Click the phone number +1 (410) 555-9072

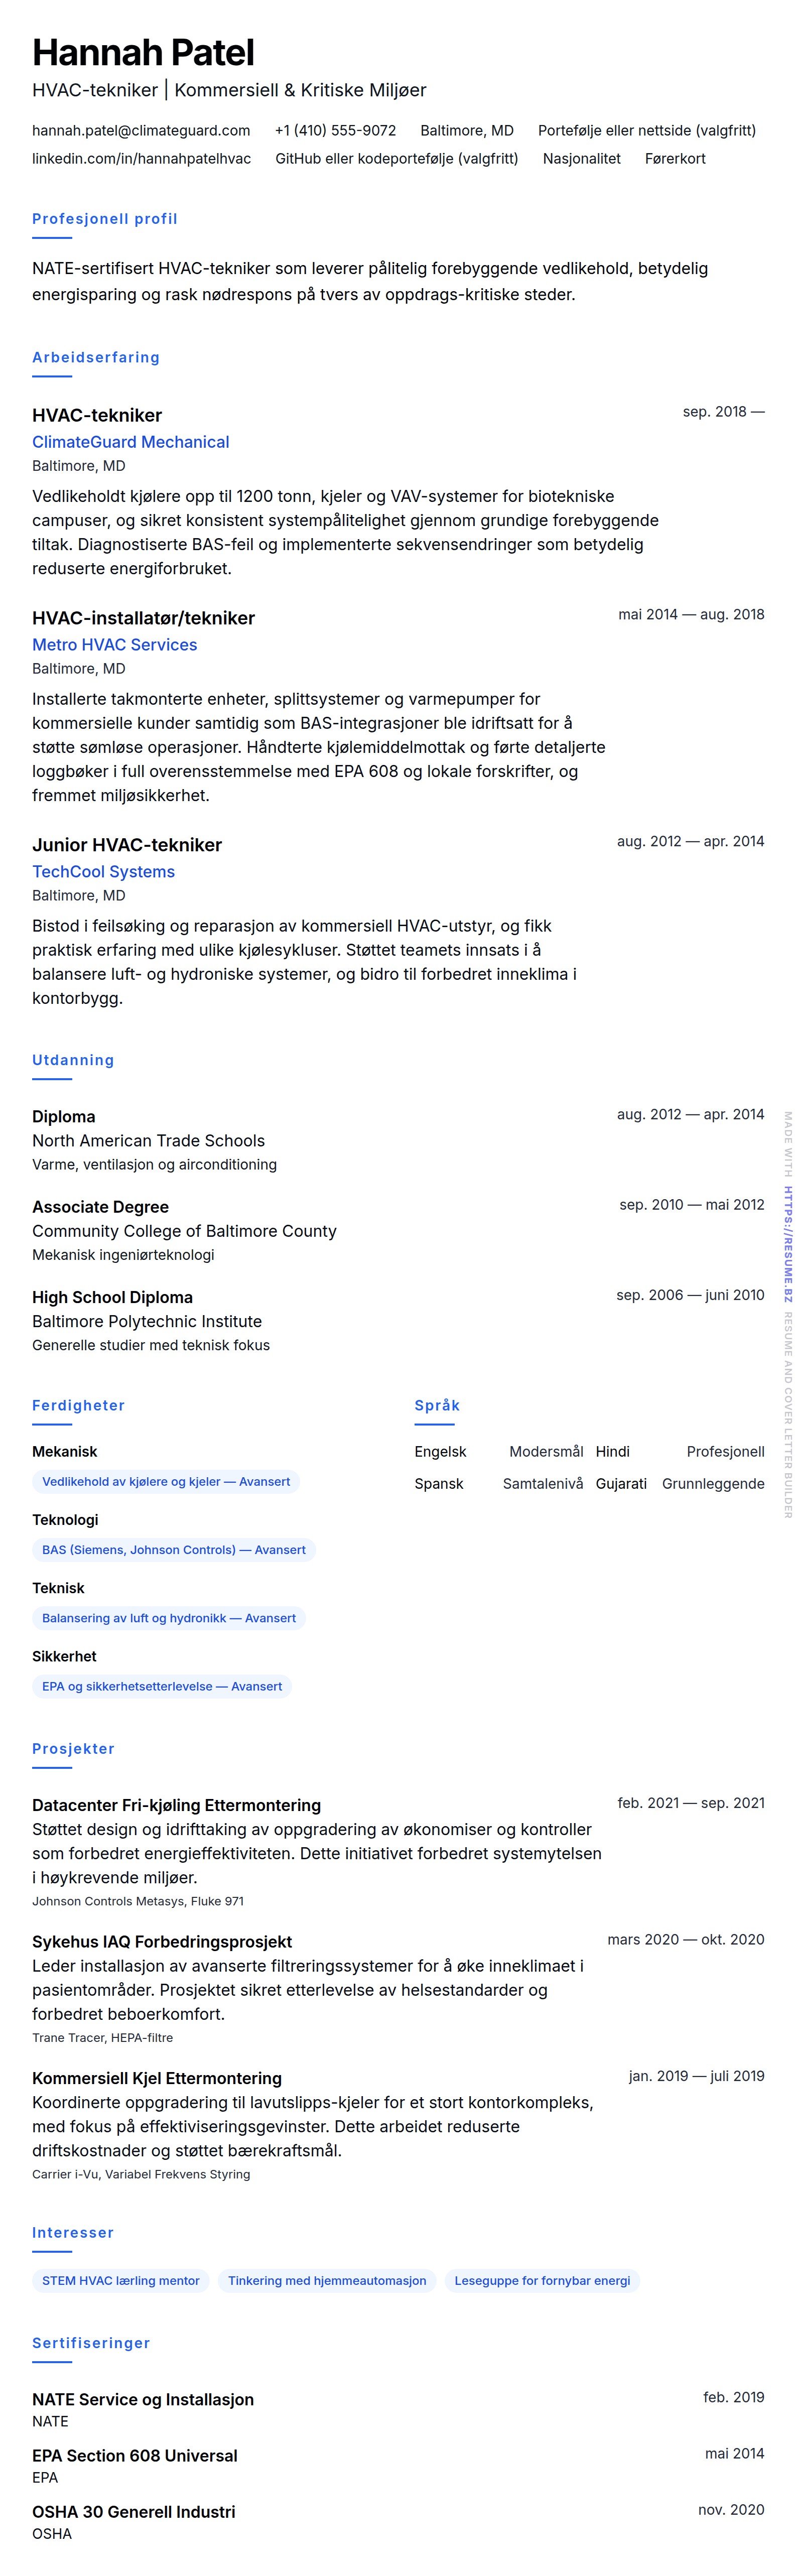tap(335, 130)
